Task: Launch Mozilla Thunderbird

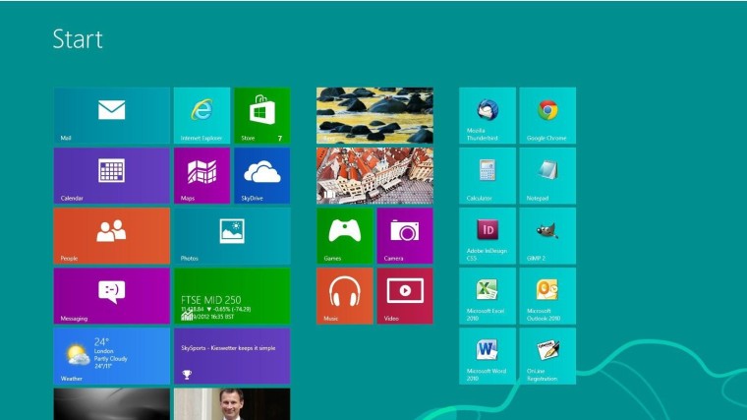Action: 488,115
